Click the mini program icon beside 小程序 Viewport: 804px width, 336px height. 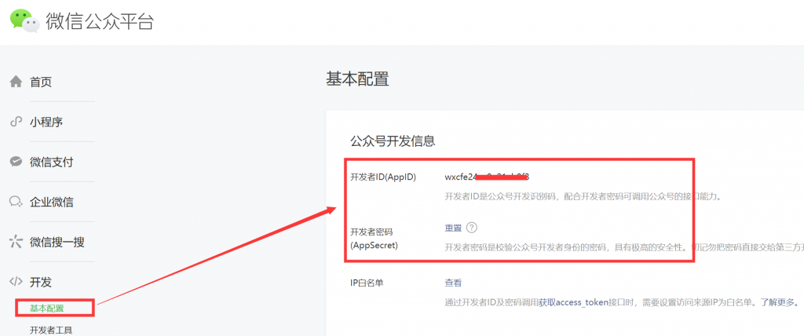coord(16,122)
